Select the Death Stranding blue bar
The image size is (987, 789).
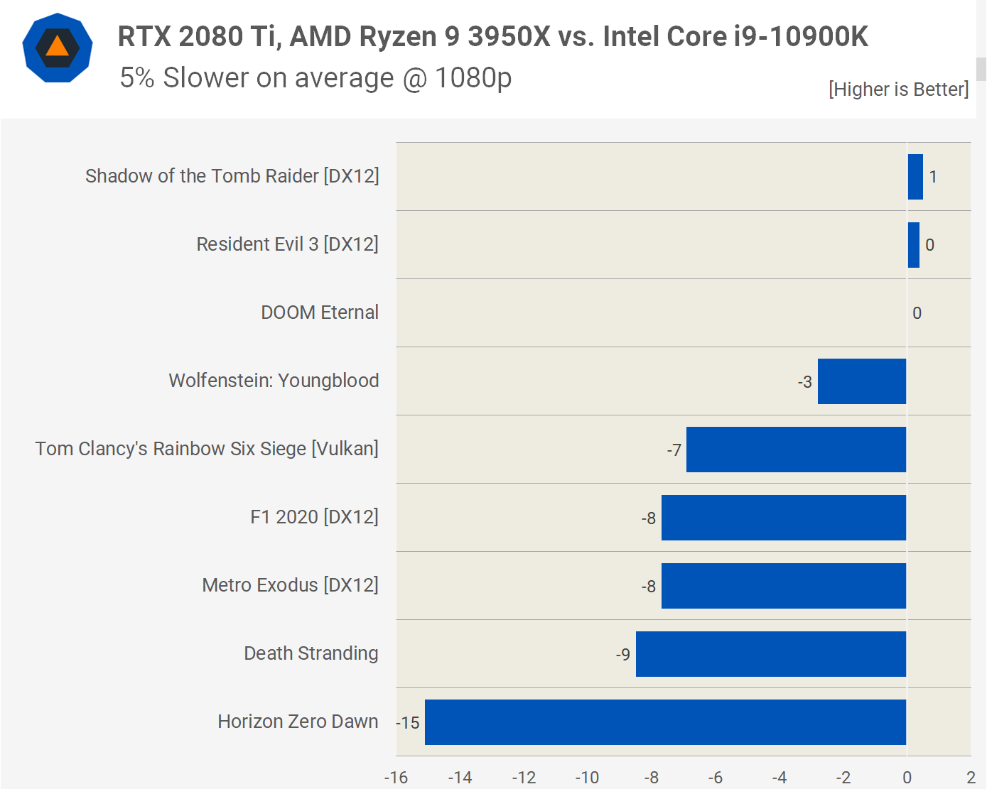click(x=770, y=654)
